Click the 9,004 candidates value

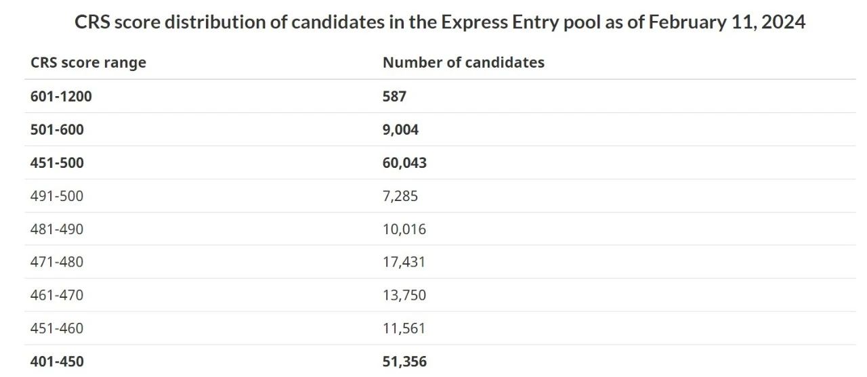pos(400,129)
